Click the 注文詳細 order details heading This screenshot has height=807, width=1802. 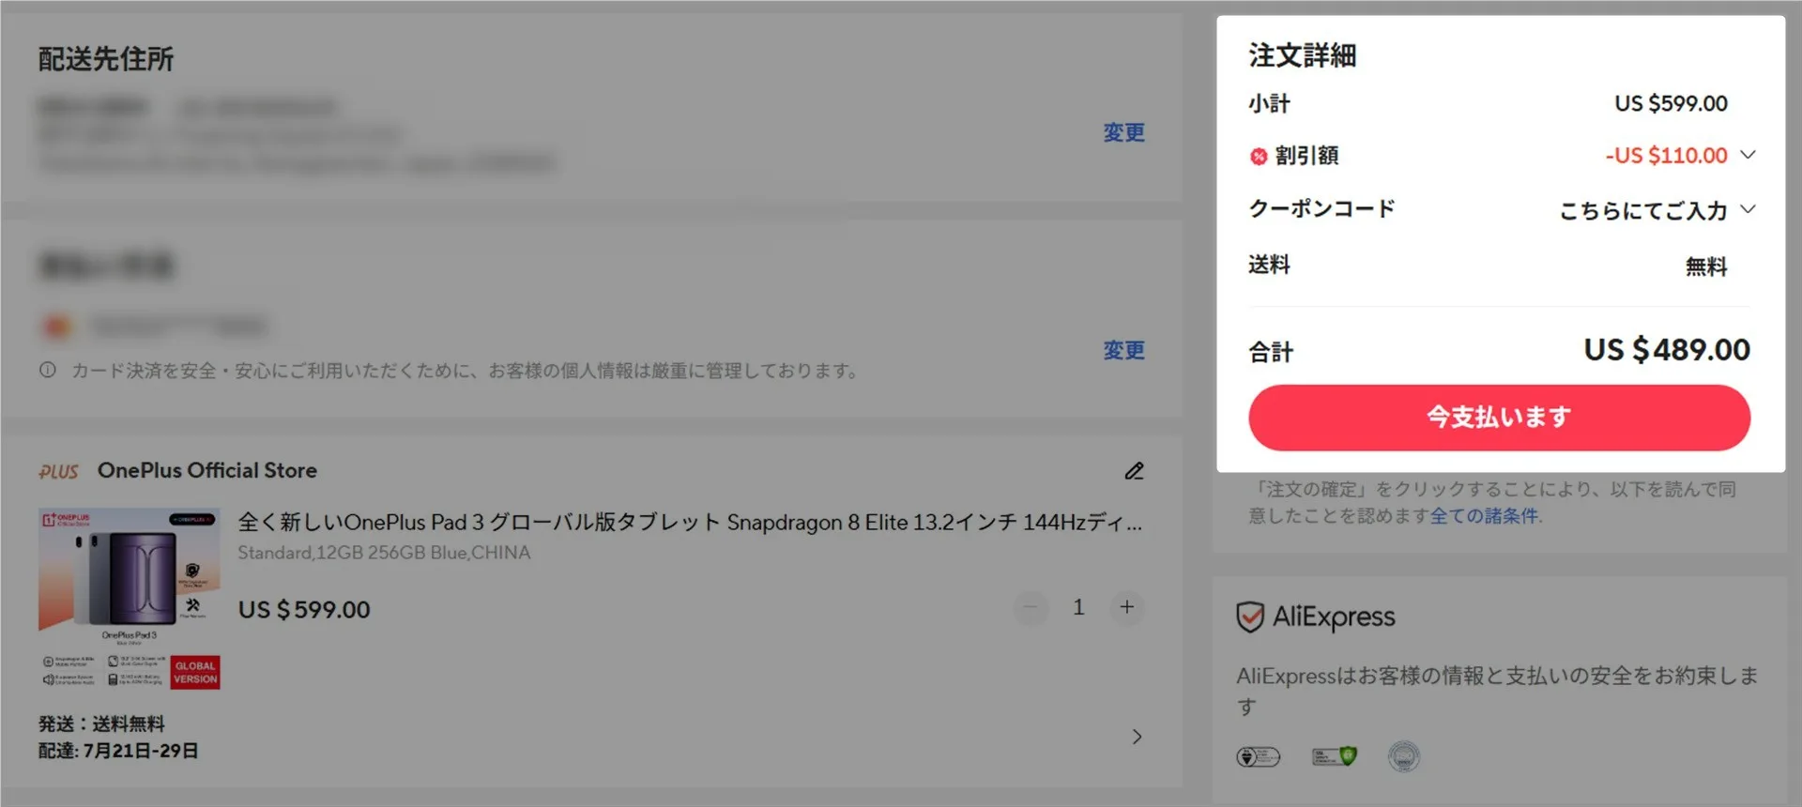click(x=1302, y=55)
